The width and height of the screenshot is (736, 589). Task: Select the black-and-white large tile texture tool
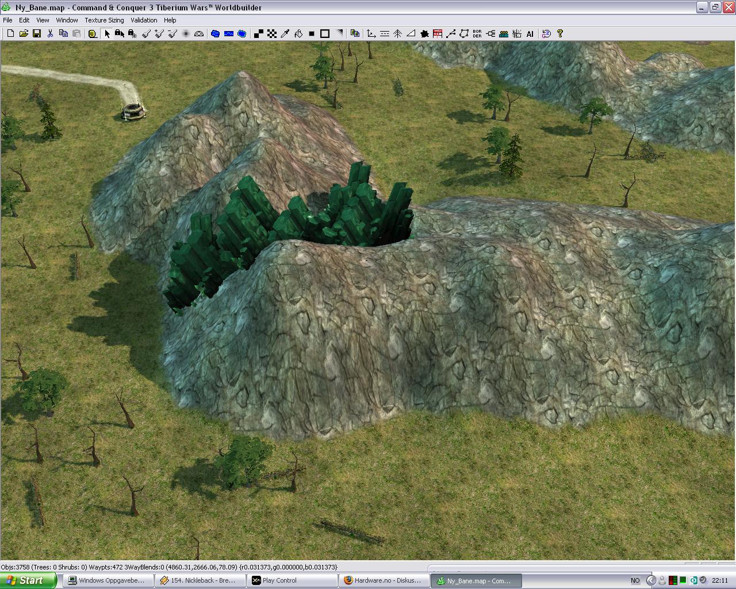[259, 33]
